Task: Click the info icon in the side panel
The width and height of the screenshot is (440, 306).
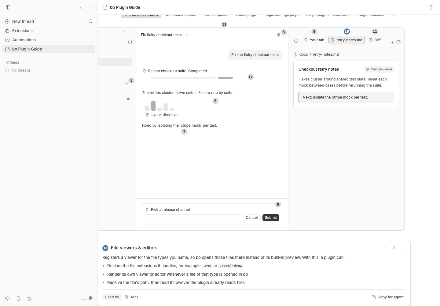Action: (296, 41)
